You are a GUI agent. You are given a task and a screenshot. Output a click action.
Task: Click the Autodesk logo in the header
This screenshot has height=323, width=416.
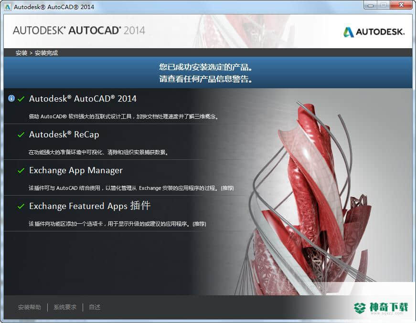click(x=374, y=32)
